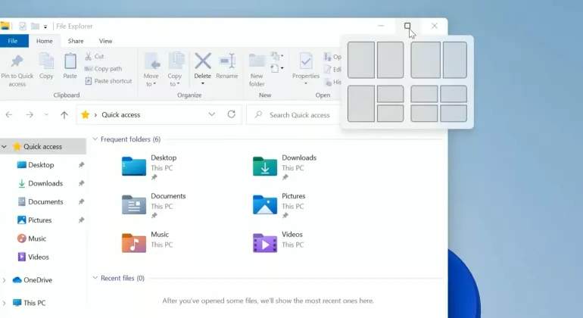Select Desktop in the navigation sidebar
This screenshot has height=318, width=583.
point(36,165)
